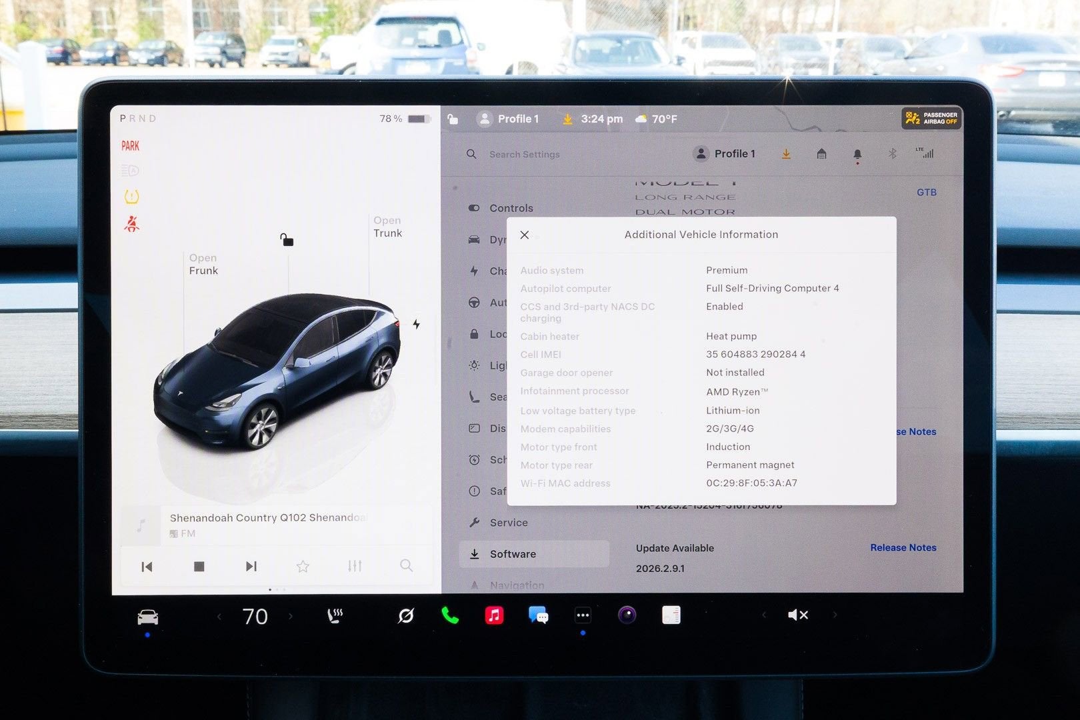
Task: Favorite the current station with star
Action: pyautogui.click(x=303, y=567)
